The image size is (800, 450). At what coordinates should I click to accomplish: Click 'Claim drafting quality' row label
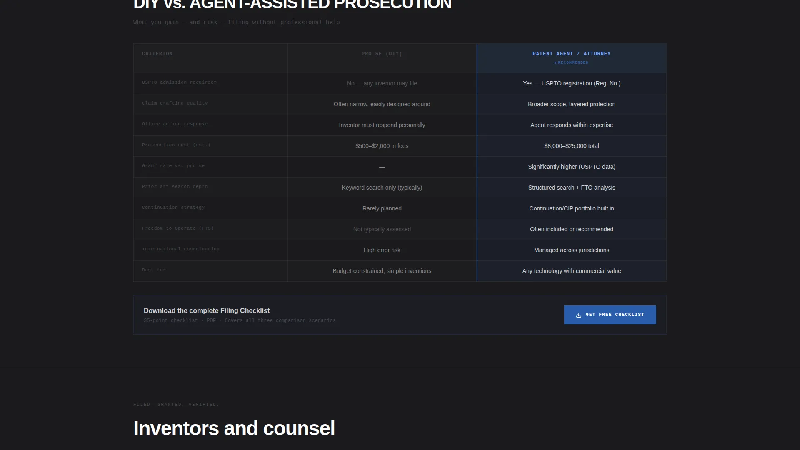175,103
